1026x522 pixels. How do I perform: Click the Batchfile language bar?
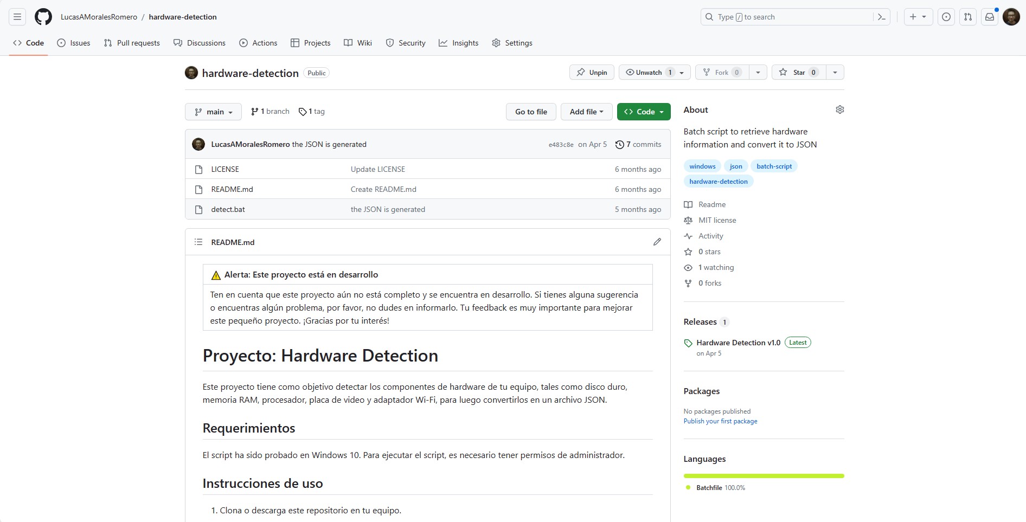(764, 476)
